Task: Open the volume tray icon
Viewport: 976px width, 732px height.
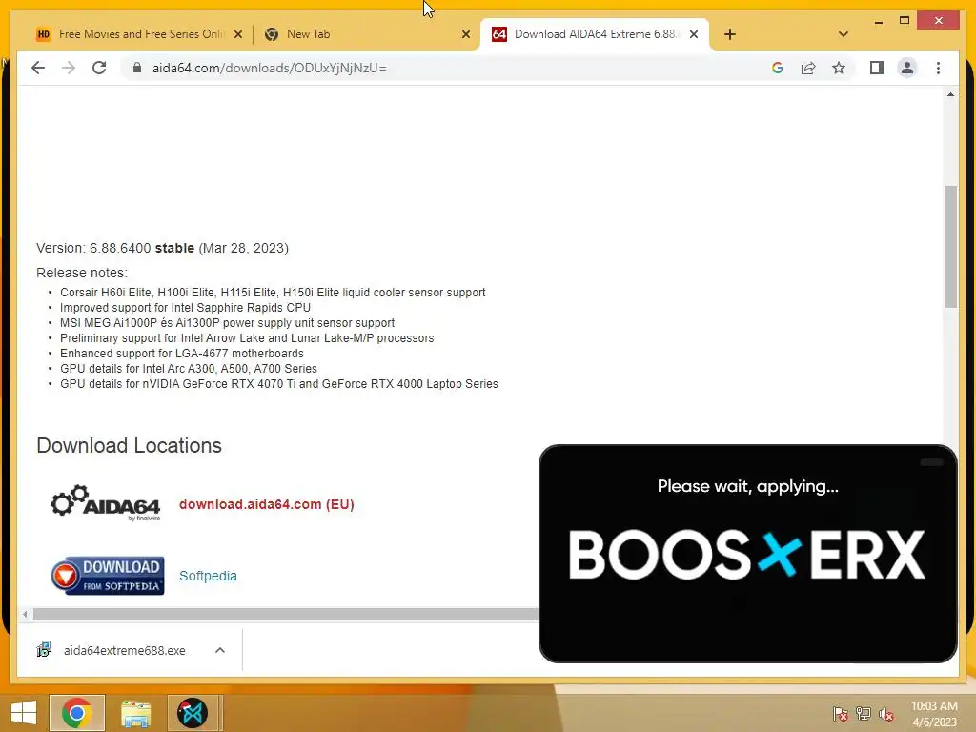Action: (886, 713)
